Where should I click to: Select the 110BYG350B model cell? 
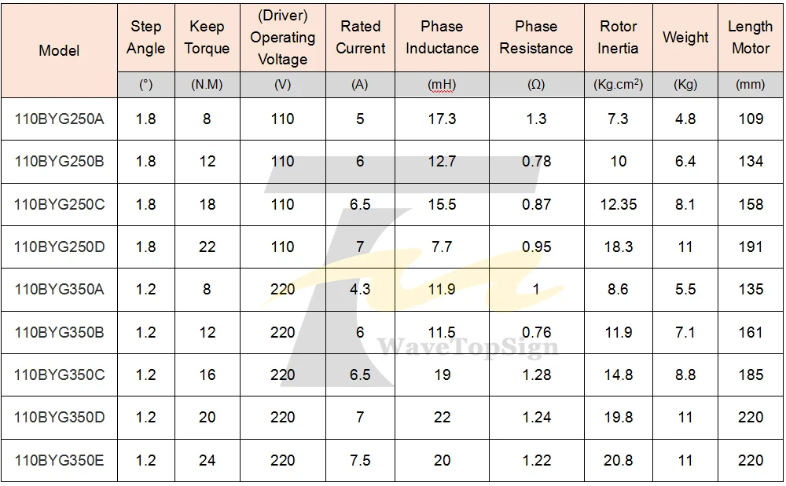tap(59, 332)
